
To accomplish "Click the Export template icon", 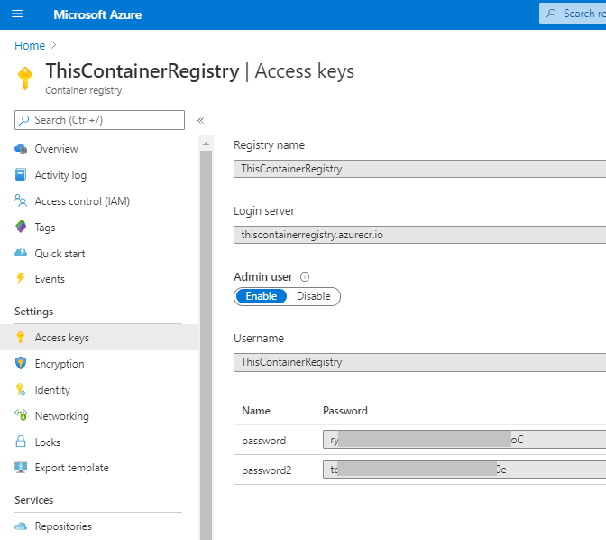I will tap(21, 467).
